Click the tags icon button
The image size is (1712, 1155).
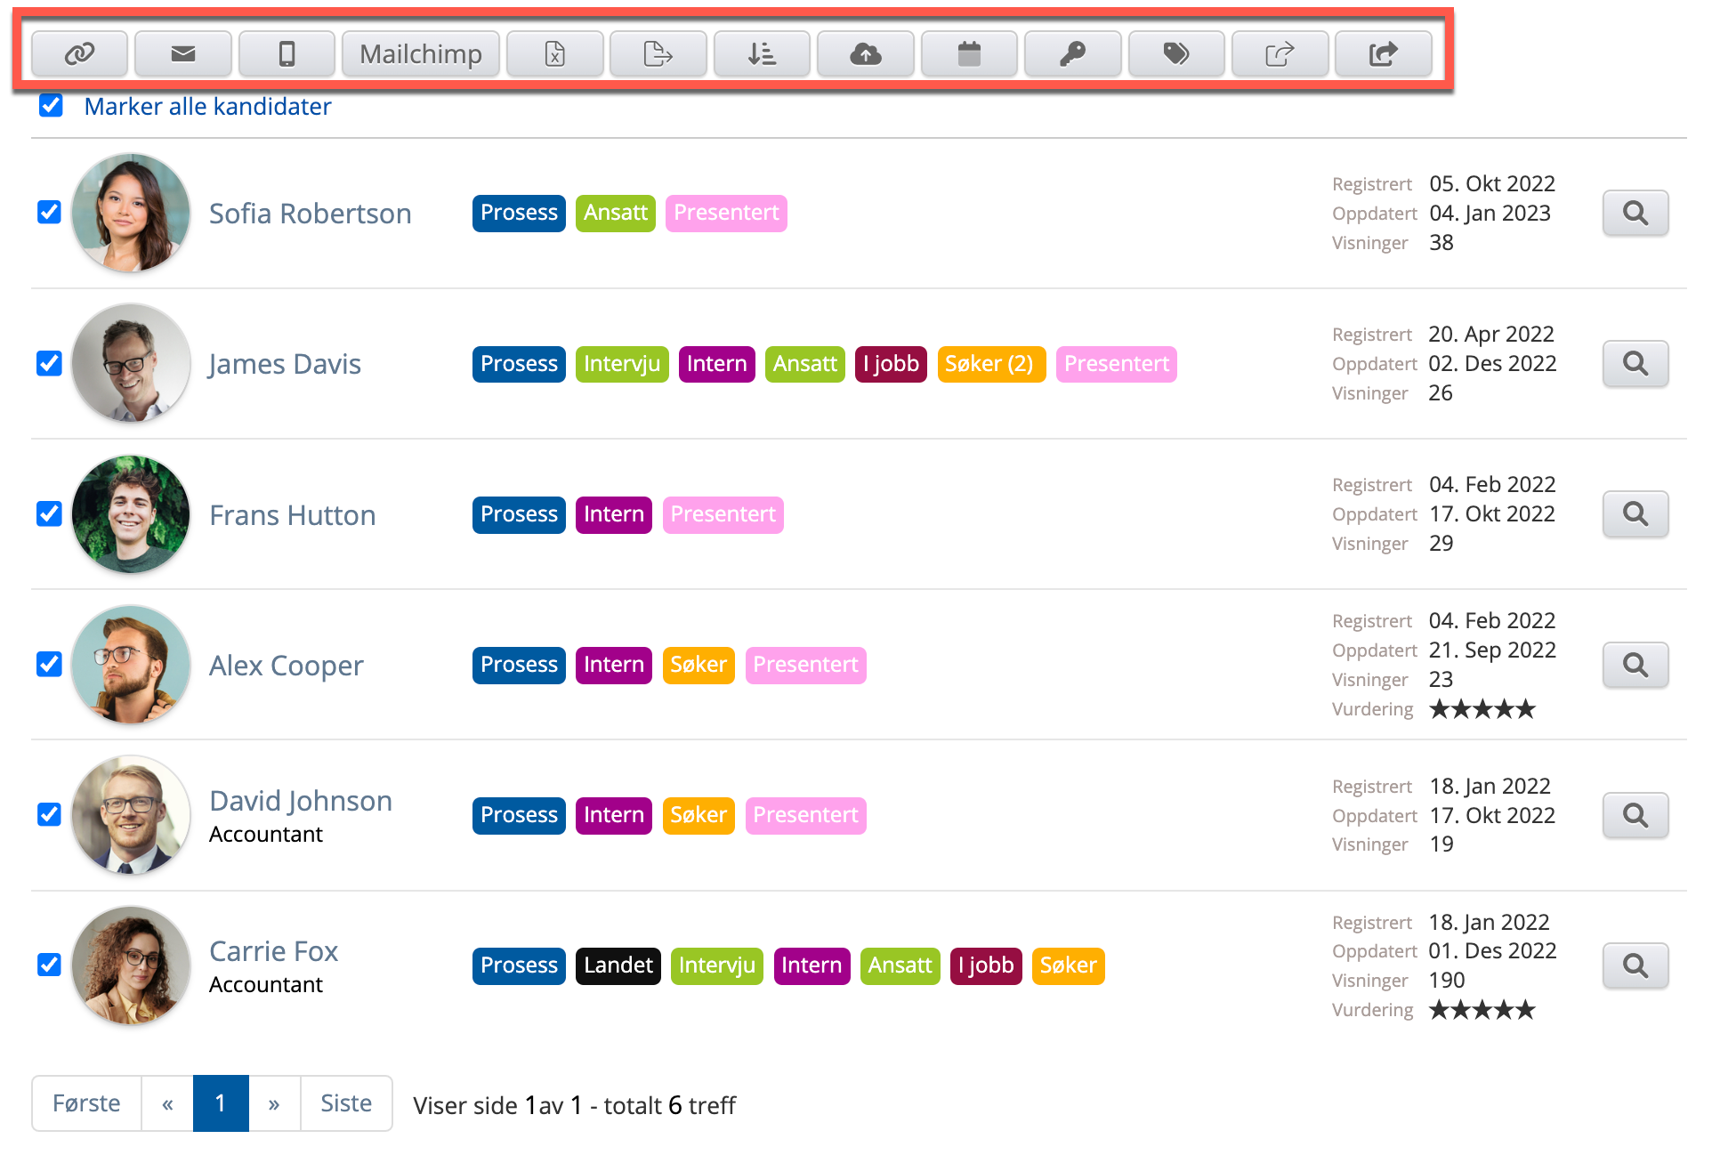point(1175,54)
